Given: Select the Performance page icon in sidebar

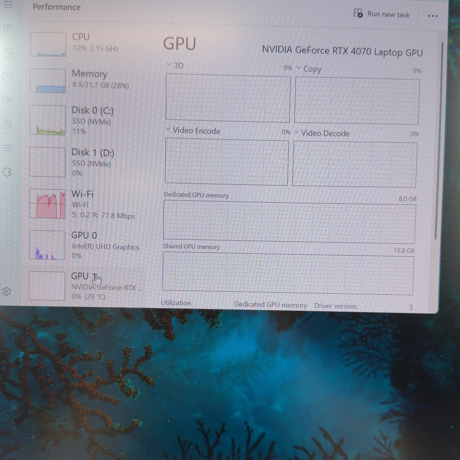Looking at the screenshot, I should pos(8,52).
